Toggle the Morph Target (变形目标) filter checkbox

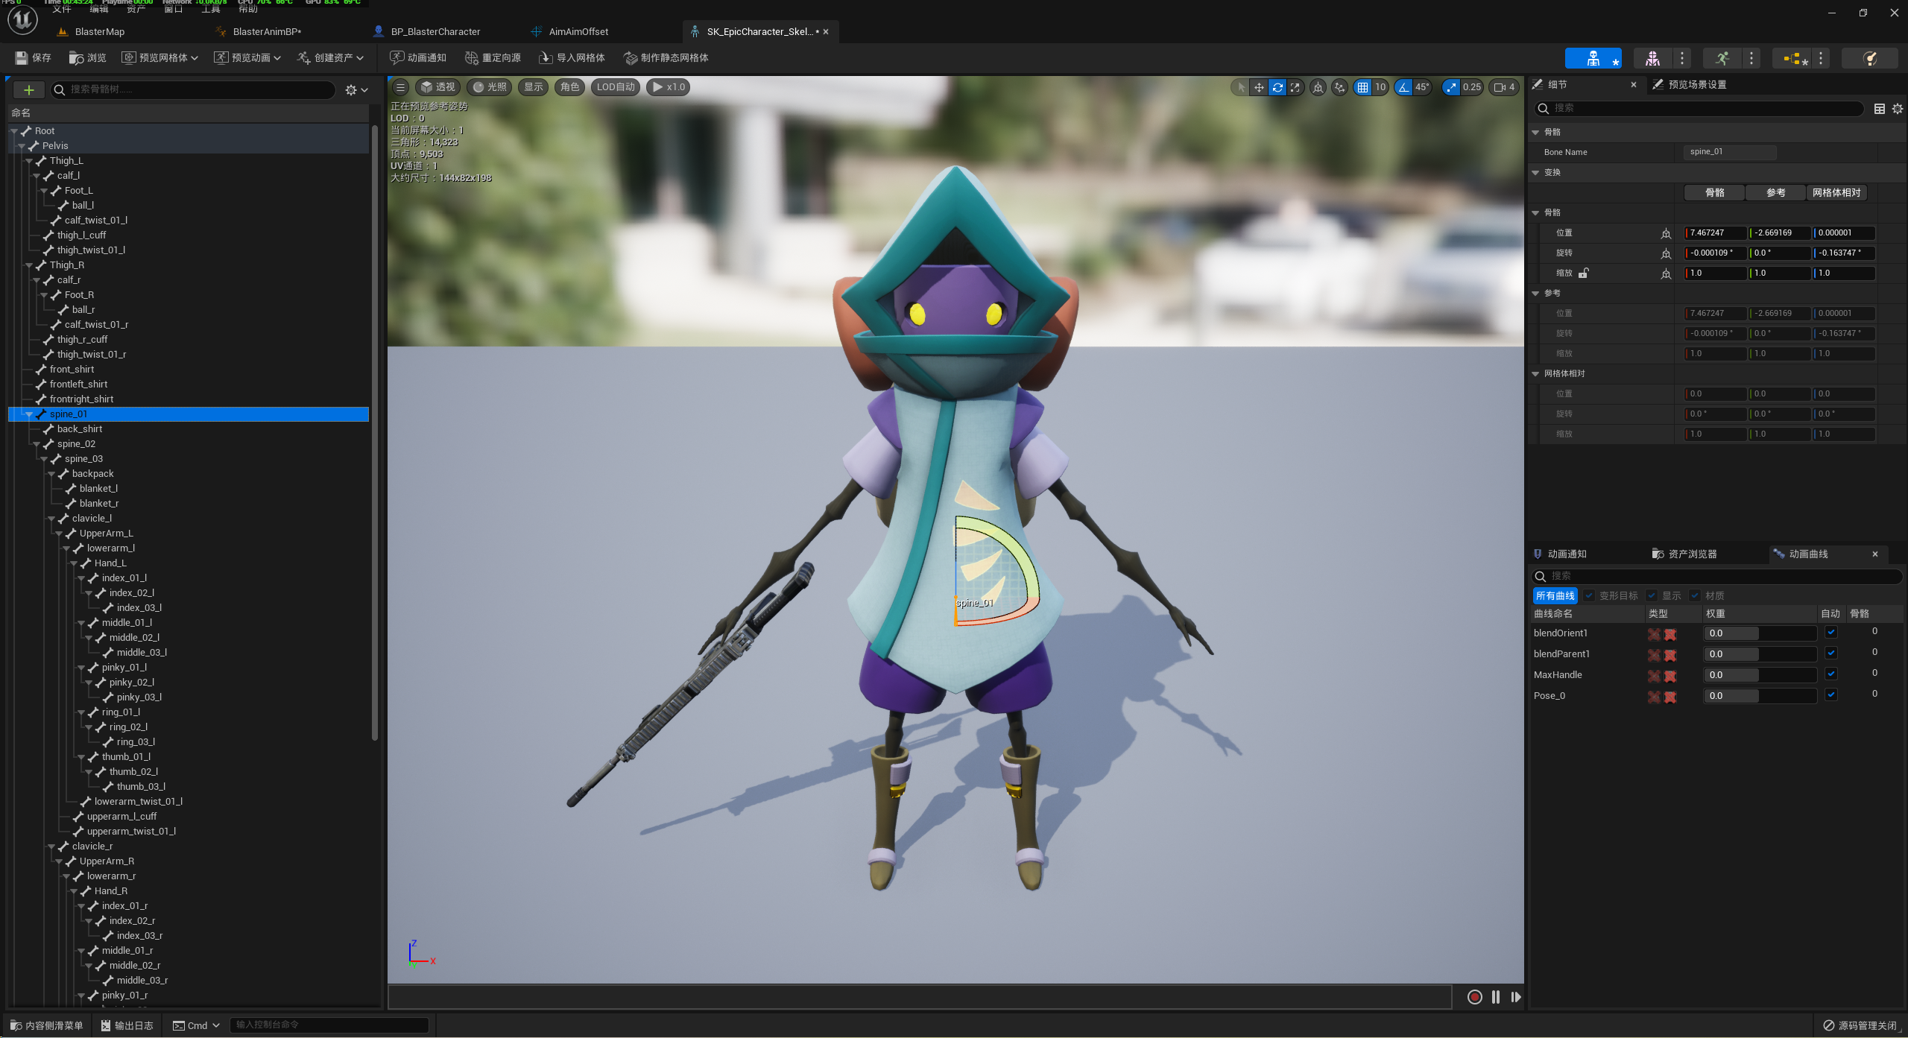coord(1590,595)
